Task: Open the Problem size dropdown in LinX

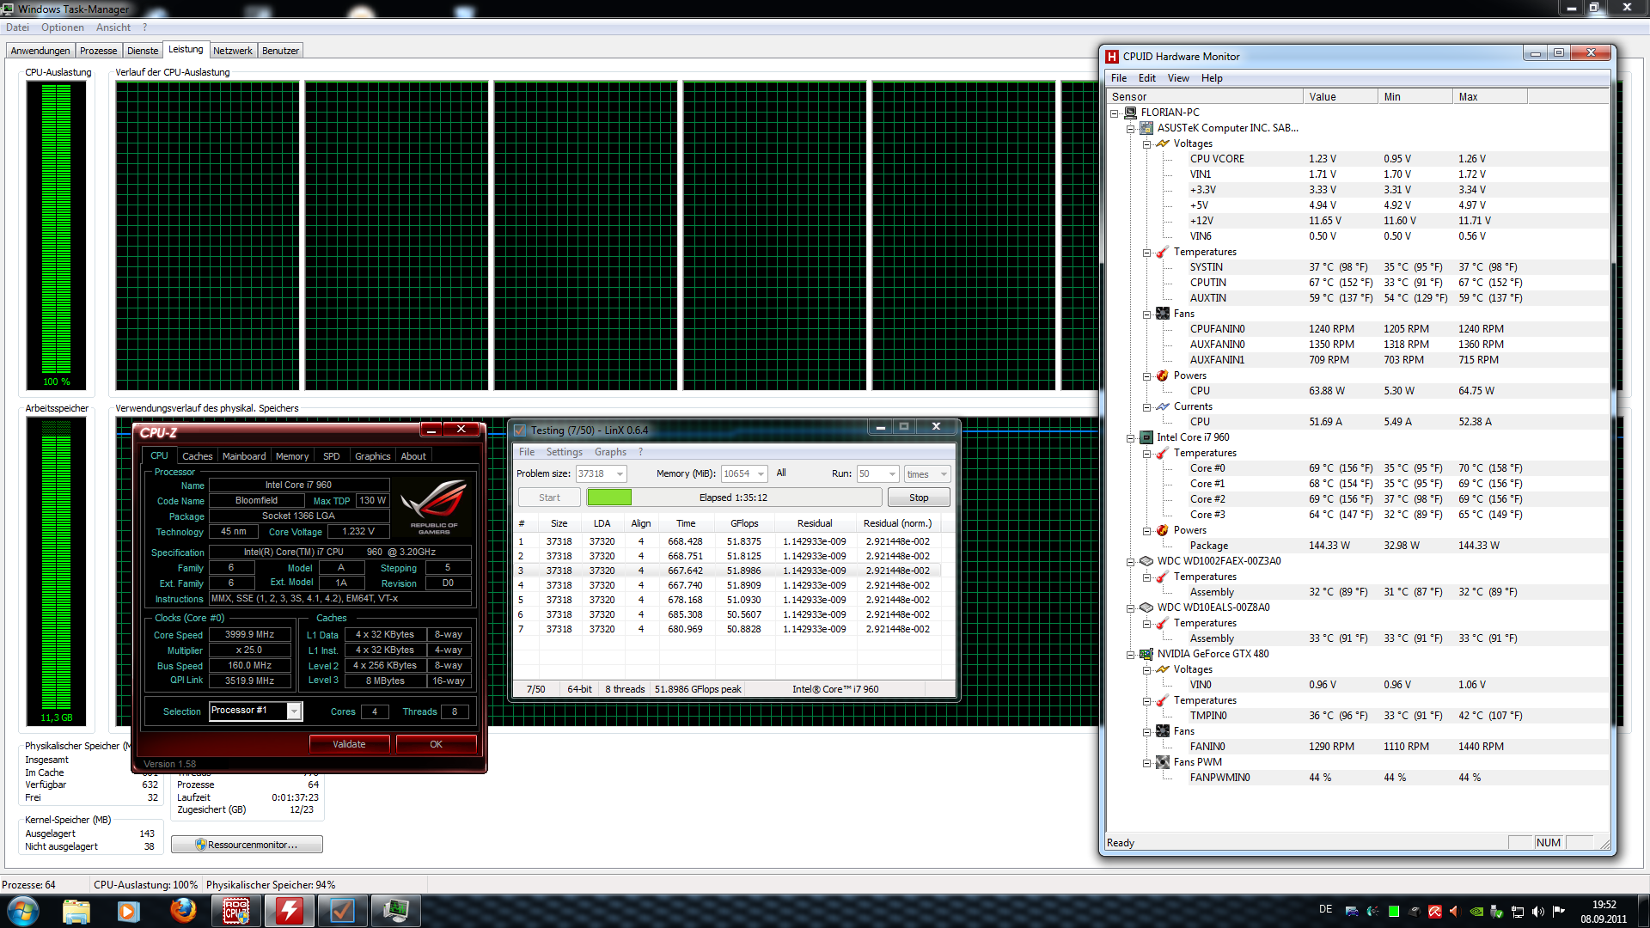Action: tap(620, 474)
